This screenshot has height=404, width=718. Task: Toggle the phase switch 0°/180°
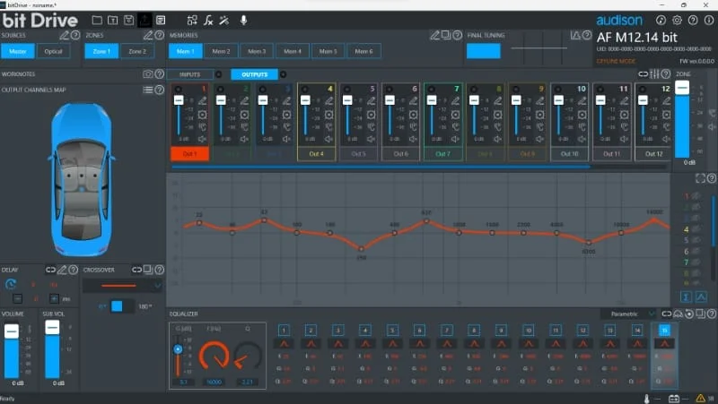(121, 306)
